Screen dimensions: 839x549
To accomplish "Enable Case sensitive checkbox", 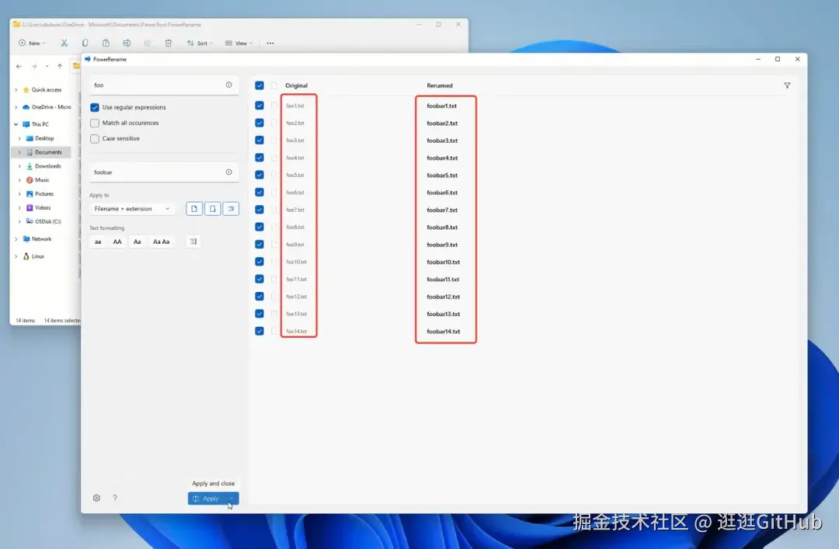I will (95, 138).
